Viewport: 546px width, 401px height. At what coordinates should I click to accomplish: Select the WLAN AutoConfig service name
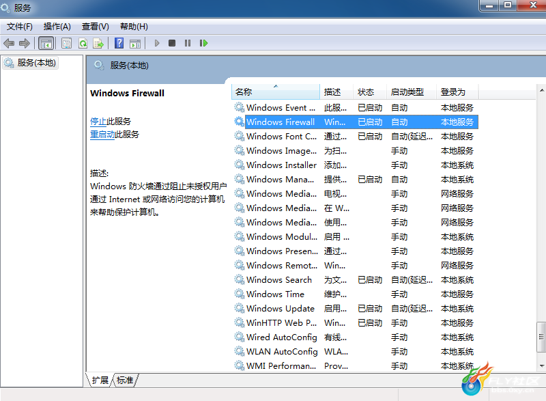click(282, 352)
